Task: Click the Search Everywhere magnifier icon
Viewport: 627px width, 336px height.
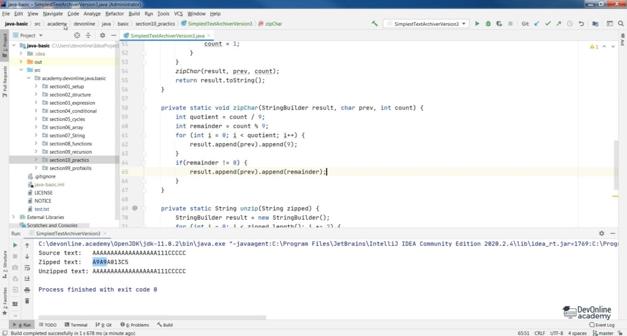Action: pyautogui.click(x=621, y=23)
